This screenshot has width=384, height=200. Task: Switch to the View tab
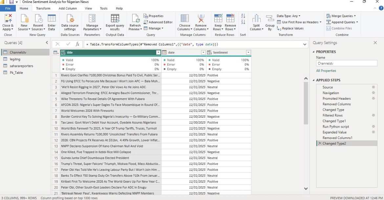(88, 8)
